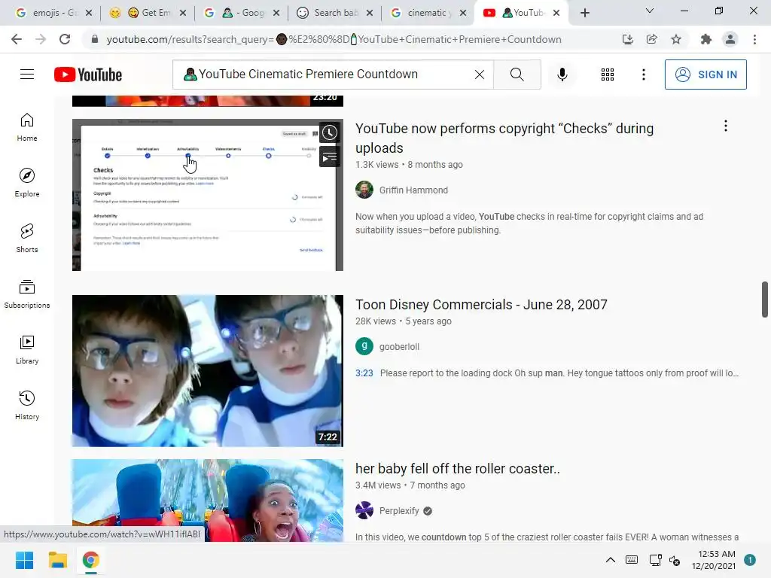Open taskbar clock showing 12:53 AM
Image resolution: width=771 pixels, height=578 pixels.
point(714,560)
